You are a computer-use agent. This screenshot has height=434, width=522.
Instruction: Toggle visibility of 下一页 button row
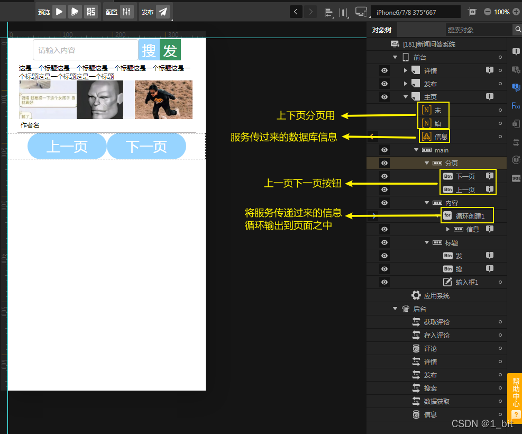click(384, 176)
